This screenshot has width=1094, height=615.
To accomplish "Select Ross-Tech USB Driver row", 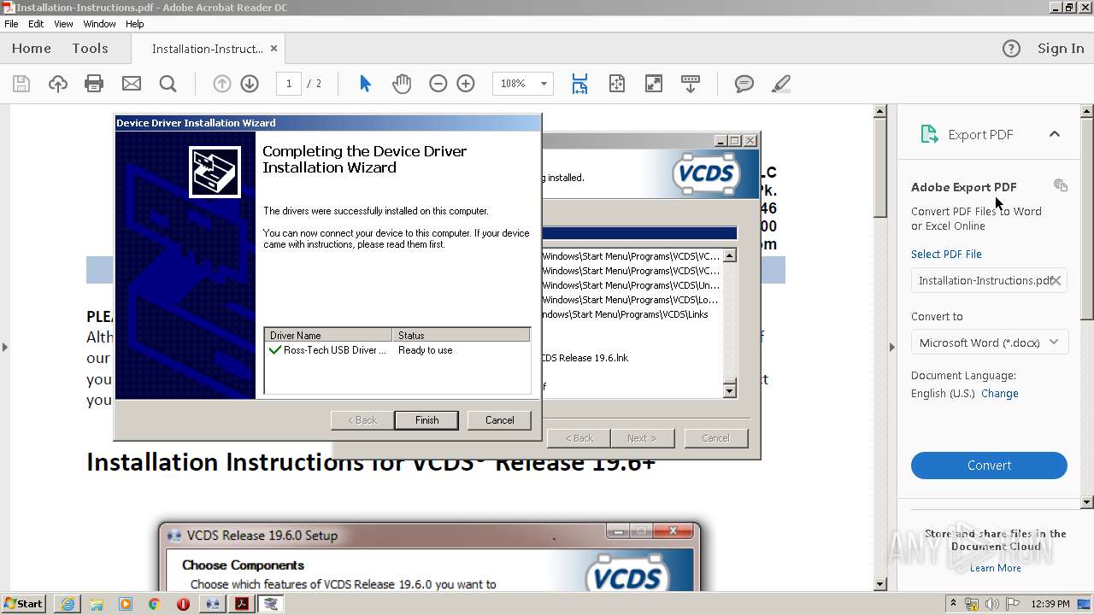I will coord(397,350).
